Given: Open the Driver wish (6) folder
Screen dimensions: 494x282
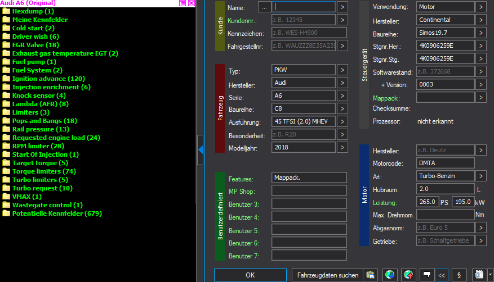Looking at the screenshot, I should pyautogui.click(x=30, y=37).
